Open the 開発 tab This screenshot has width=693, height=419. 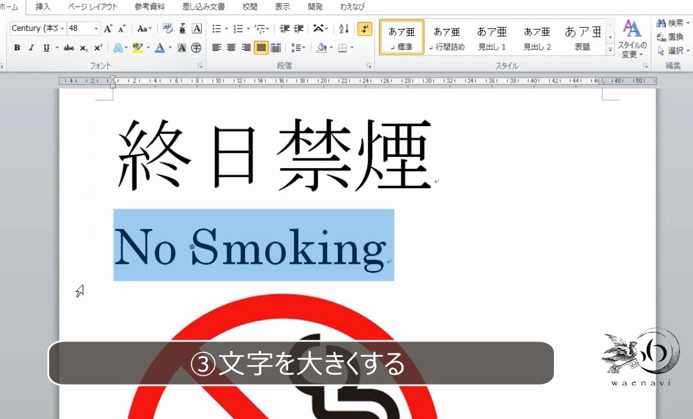tap(315, 7)
